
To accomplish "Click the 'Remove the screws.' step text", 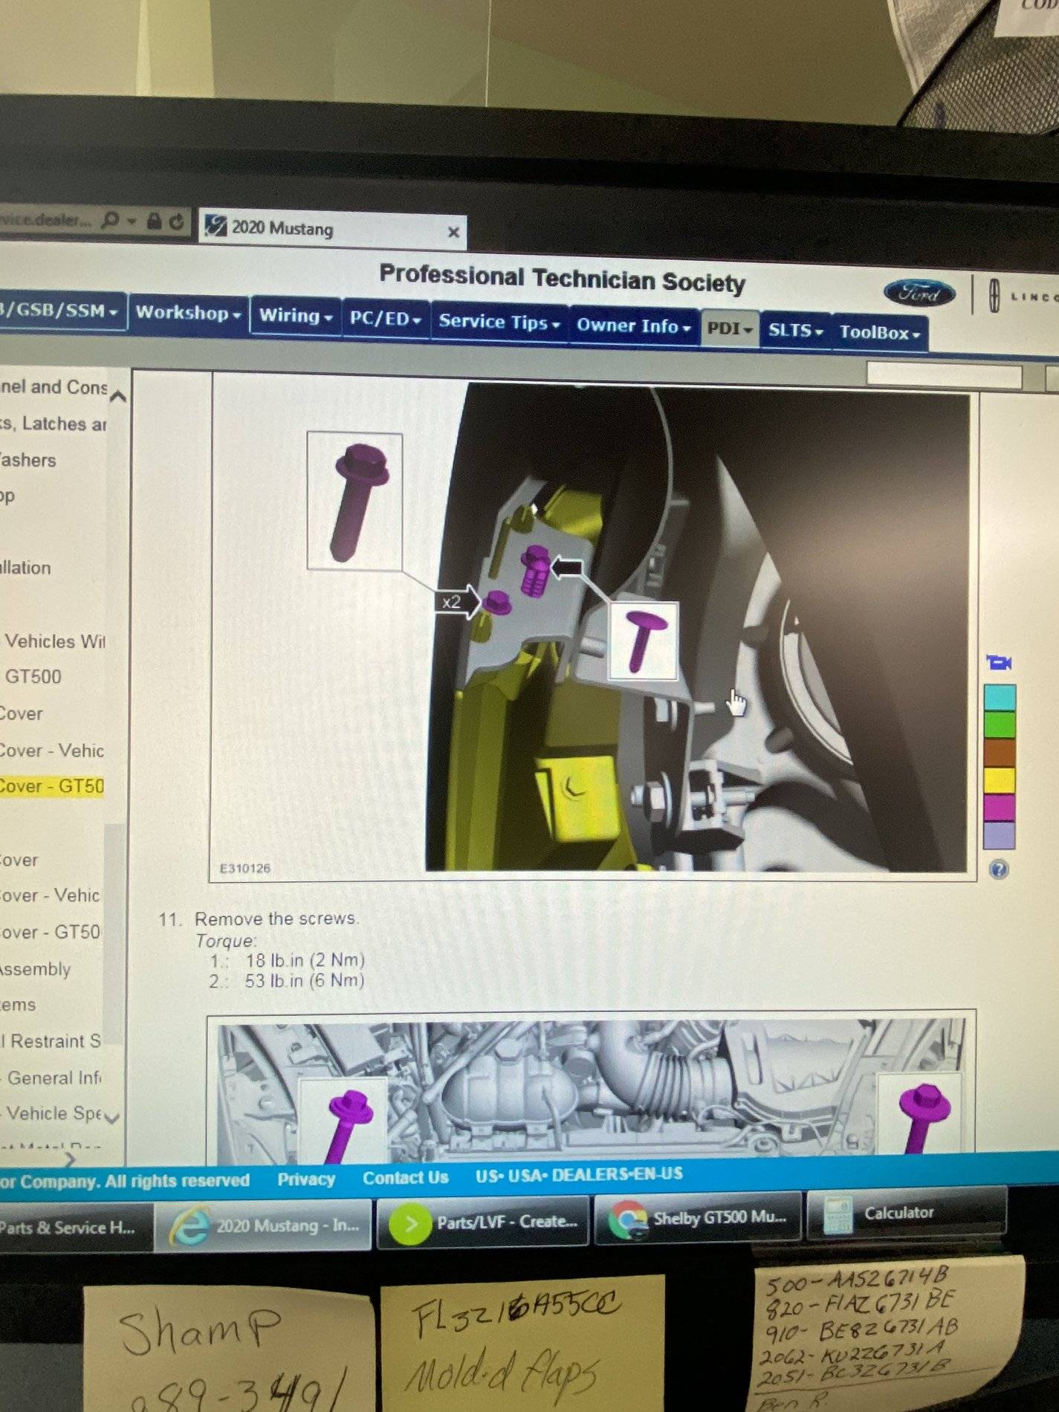I will tap(276, 919).
